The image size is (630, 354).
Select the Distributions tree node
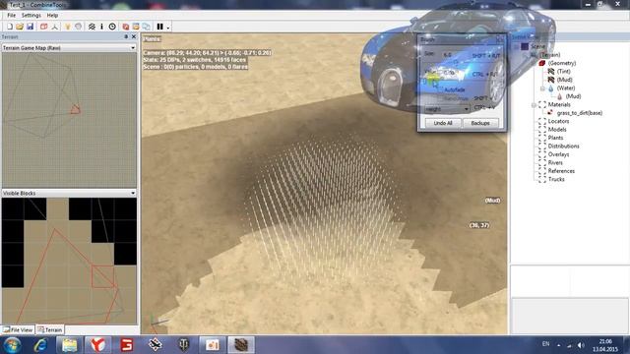(563, 147)
